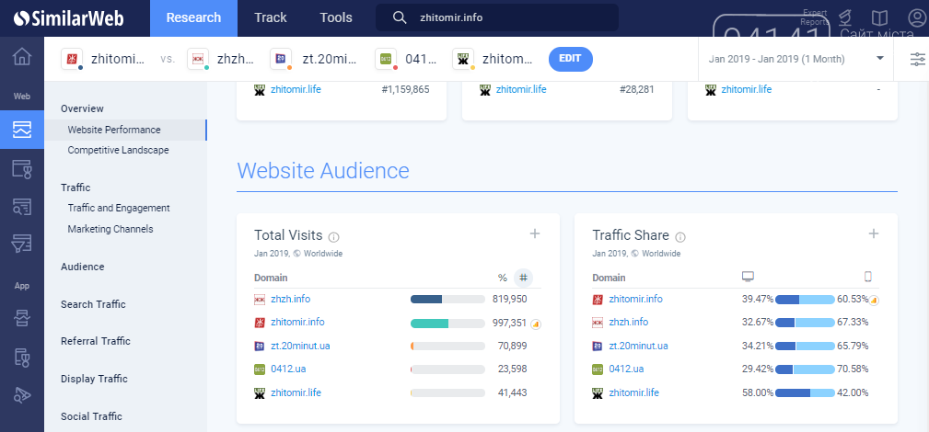Click the EDIT button
The width and height of the screenshot is (929, 432).
click(571, 59)
